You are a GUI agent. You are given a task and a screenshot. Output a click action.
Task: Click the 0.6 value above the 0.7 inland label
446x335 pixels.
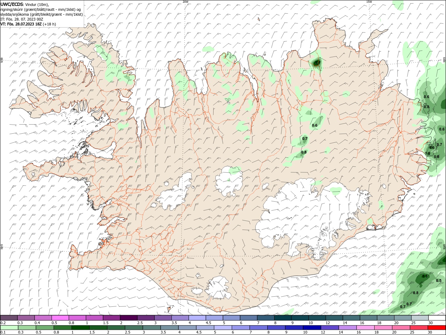coord(315,125)
